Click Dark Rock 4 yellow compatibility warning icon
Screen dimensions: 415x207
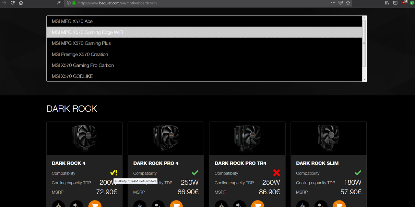click(113, 173)
